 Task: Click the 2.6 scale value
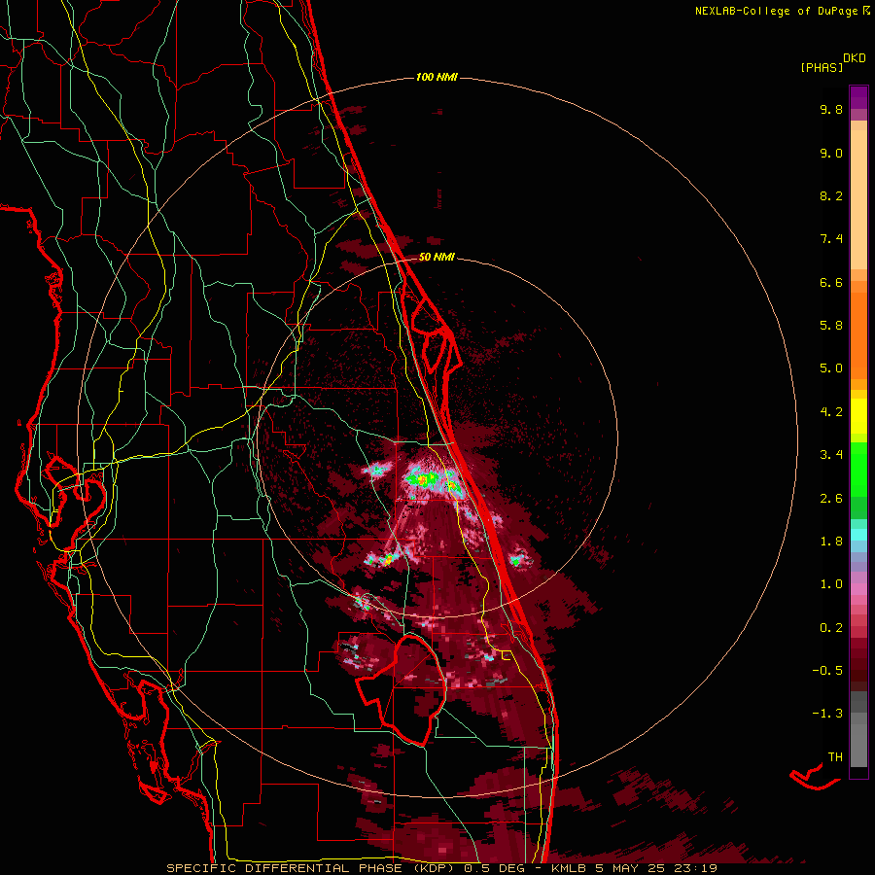[x=831, y=499]
